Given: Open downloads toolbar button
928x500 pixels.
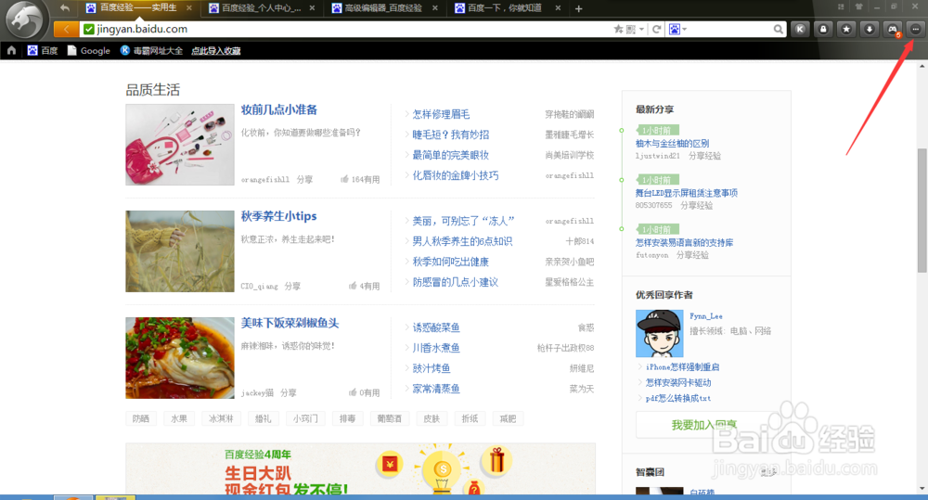Looking at the screenshot, I should tap(870, 29).
